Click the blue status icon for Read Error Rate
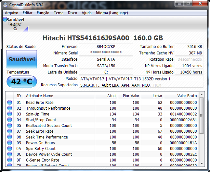The width and height of the screenshot is (210, 172). (10, 102)
